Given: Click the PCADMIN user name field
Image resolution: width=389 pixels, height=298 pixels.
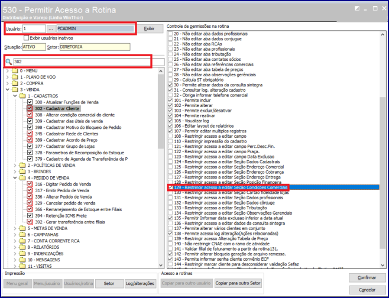Looking at the screenshot, I should [x=95, y=29].
